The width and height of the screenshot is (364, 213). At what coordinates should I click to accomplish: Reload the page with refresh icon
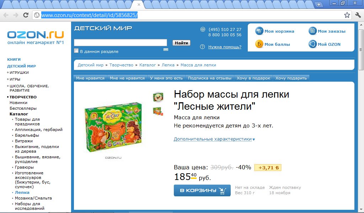tap(26, 15)
